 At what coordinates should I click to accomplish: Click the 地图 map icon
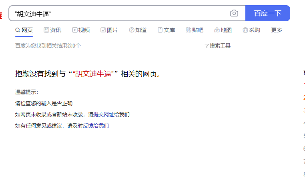[217, 30]
